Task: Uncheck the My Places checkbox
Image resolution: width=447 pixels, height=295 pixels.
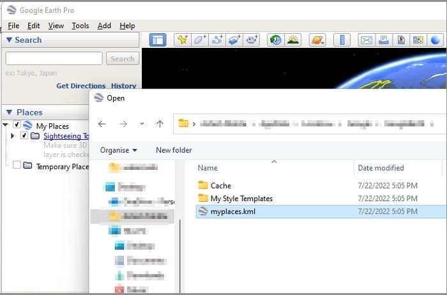Action: [17, 125]
